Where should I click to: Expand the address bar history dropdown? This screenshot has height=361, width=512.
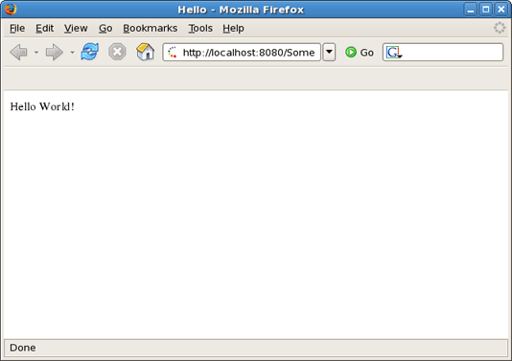pos(329,52)
